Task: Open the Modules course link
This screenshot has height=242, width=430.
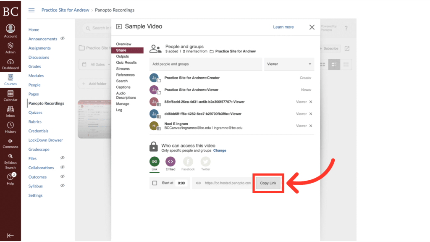Action: [36, 76]
